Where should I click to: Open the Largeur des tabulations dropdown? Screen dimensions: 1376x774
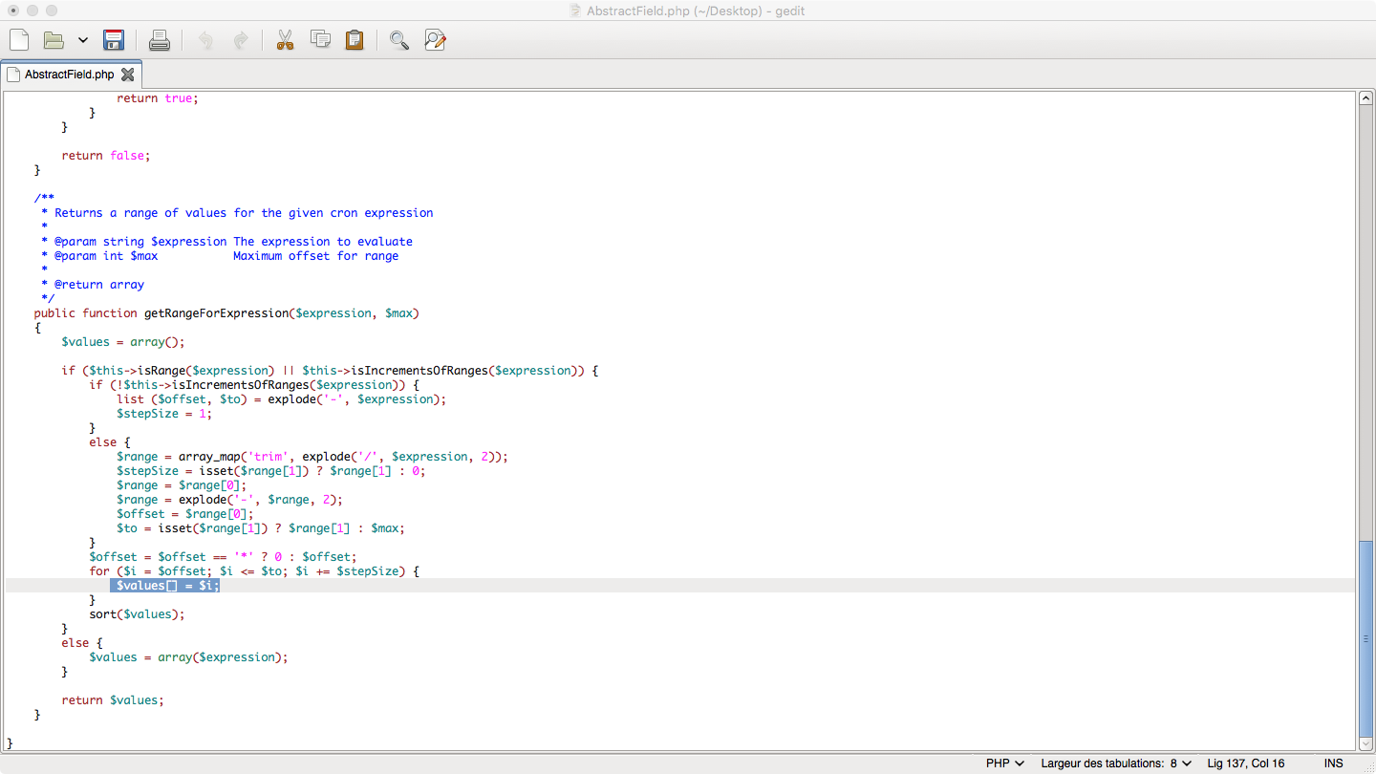click(1116, 763)
